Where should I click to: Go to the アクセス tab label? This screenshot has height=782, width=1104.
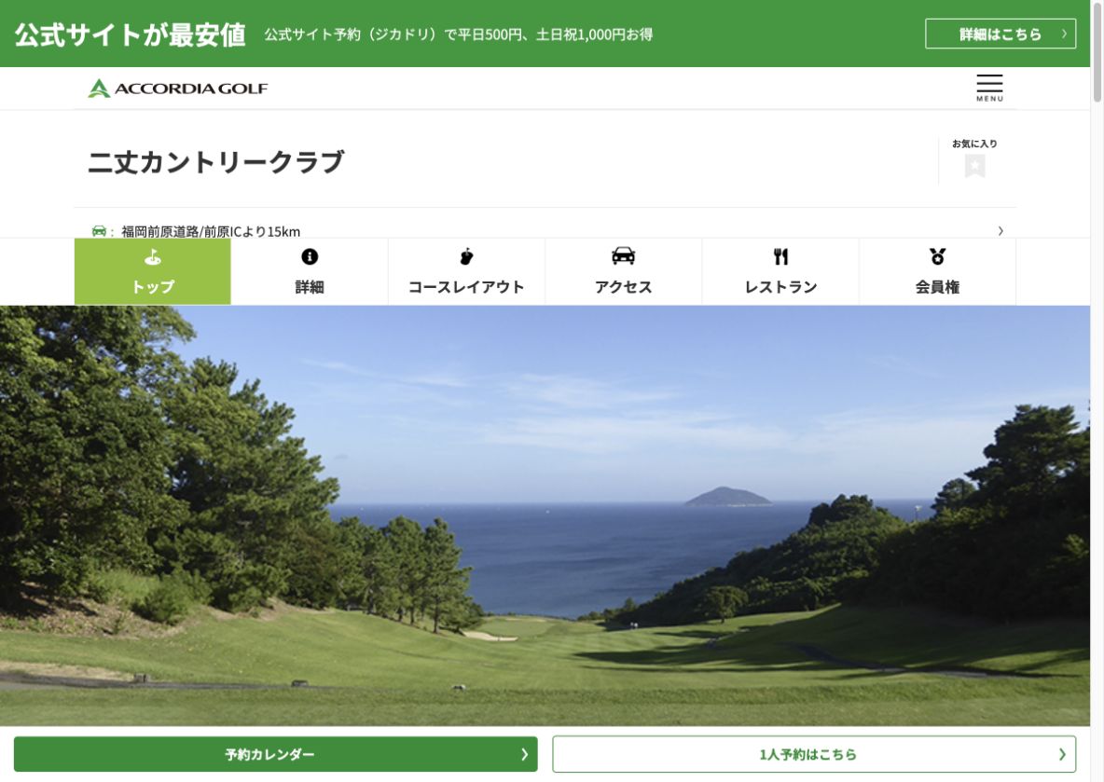point(623,287)
